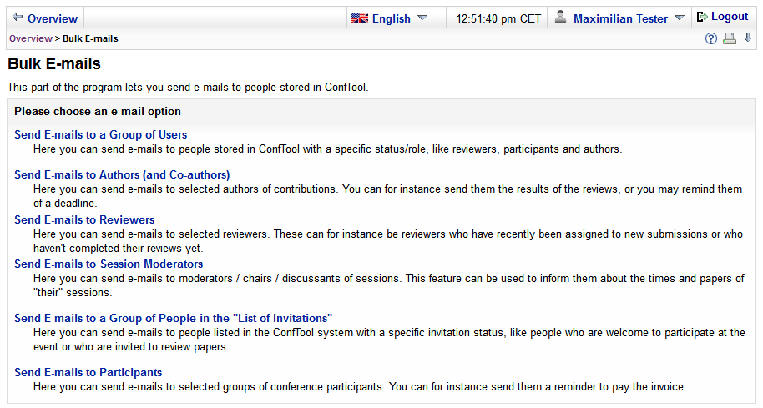This screenshot has width=763, height=408.
Task: Click the UK flag language icon
Action: 360,18
